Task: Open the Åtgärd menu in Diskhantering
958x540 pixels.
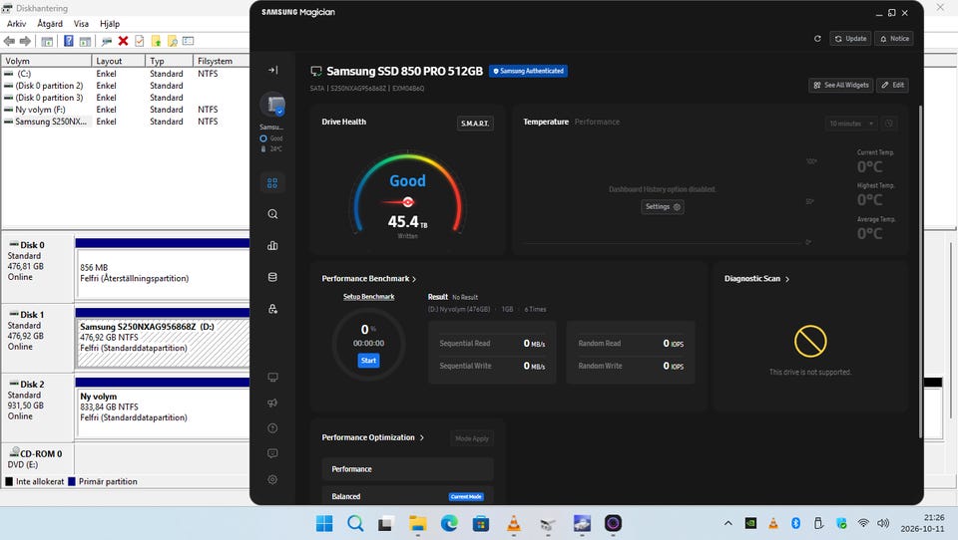Action: click(50, 23)
